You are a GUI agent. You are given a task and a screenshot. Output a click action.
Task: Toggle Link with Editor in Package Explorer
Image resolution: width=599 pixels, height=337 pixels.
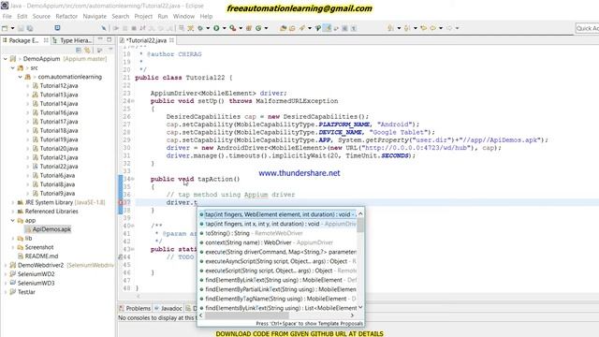(87, 50)
